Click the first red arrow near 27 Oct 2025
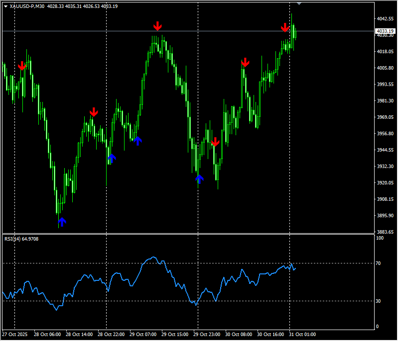The width and height of the screenshot is (398, 341). [22, 66]
